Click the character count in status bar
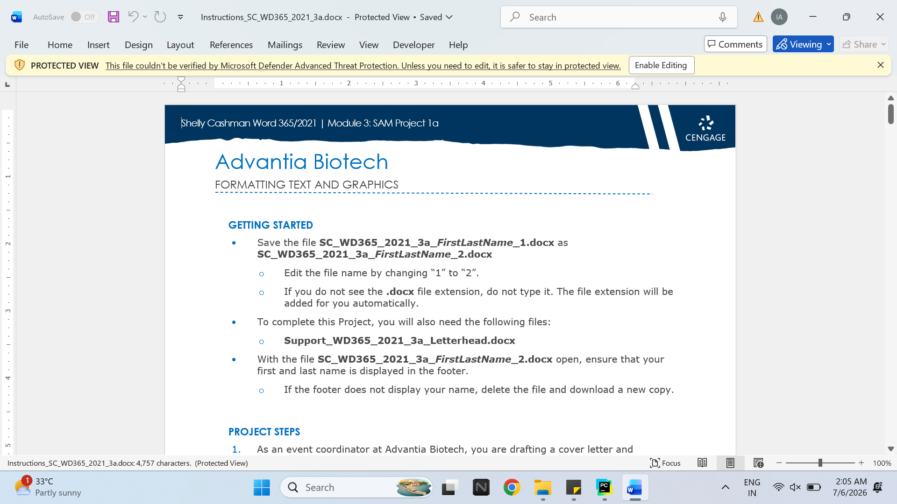897x504 pixels. pyautogui.click(x=99, y=463)
